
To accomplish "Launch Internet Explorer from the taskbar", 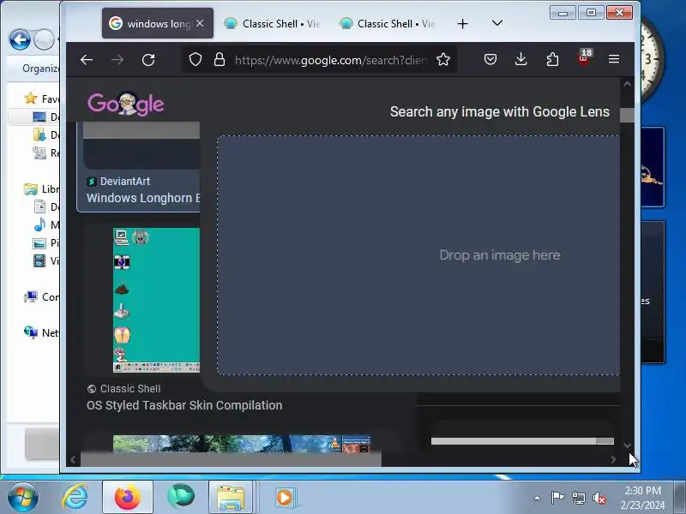I will click(75, 497).
